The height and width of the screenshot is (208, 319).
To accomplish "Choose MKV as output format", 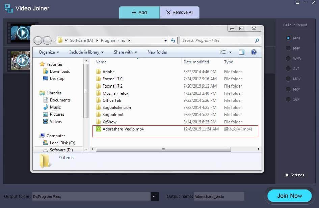I will (x=288, y=89).
